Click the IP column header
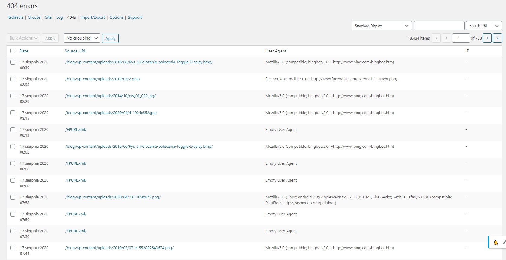 point(467,51)
